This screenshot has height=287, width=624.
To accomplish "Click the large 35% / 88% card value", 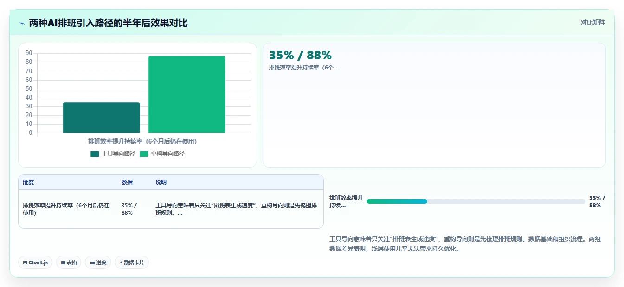I will click(x=300, y=55).
